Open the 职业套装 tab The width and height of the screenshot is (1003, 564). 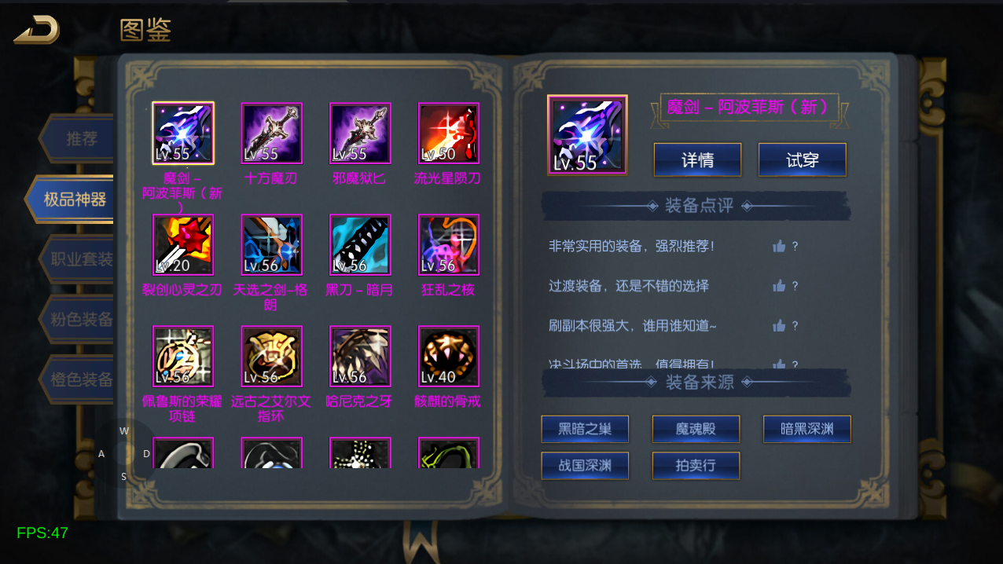79,259
